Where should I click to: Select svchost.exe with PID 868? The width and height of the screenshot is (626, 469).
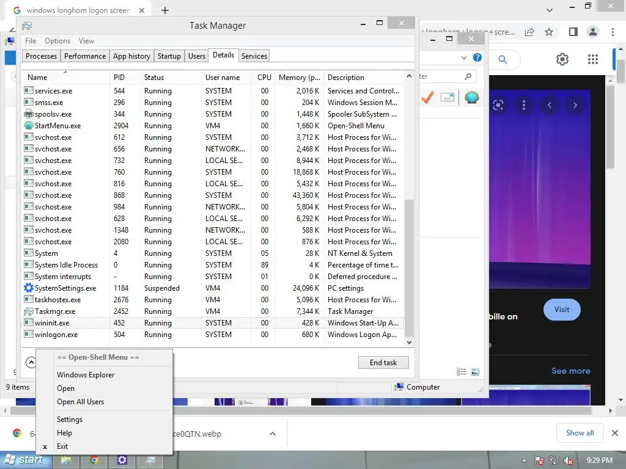pyautogui.click(x=213, y=195)
